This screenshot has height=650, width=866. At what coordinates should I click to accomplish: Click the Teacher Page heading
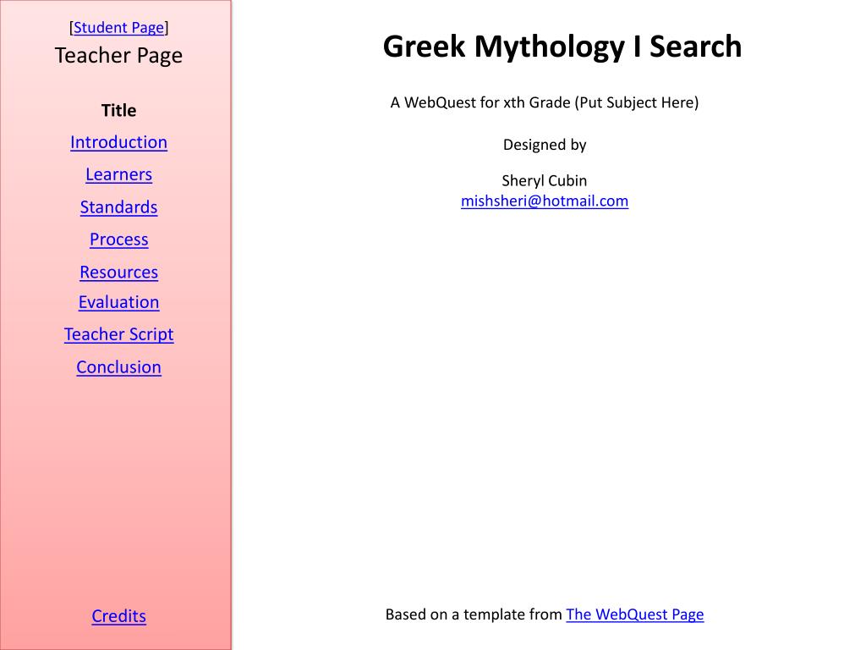118,55
